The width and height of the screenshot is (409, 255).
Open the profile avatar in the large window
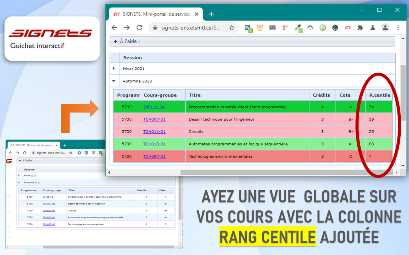(385, 28)
